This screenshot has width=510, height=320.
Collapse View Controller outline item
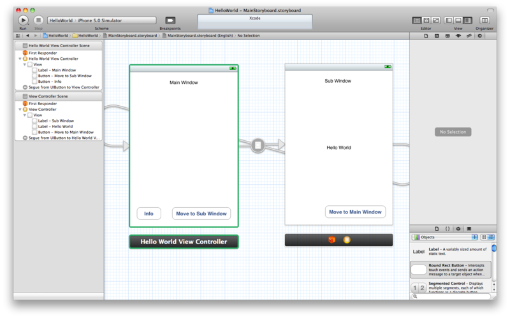pyautogui.click(x=20, y=110)
